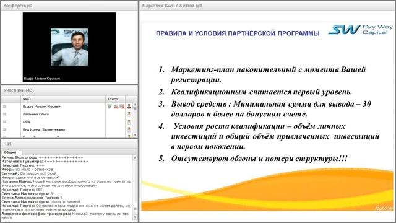Viewport: 396px width, 223px height.
Task: Click the user role icon for Лагвина Ольга
Action: pos(129,114)
